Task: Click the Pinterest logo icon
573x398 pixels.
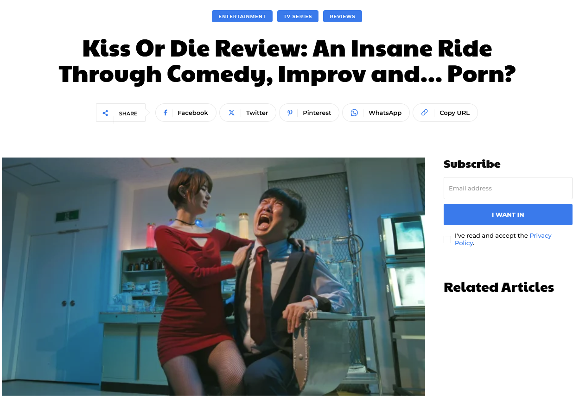Action: pyautogui.click(x=290, y=113)
